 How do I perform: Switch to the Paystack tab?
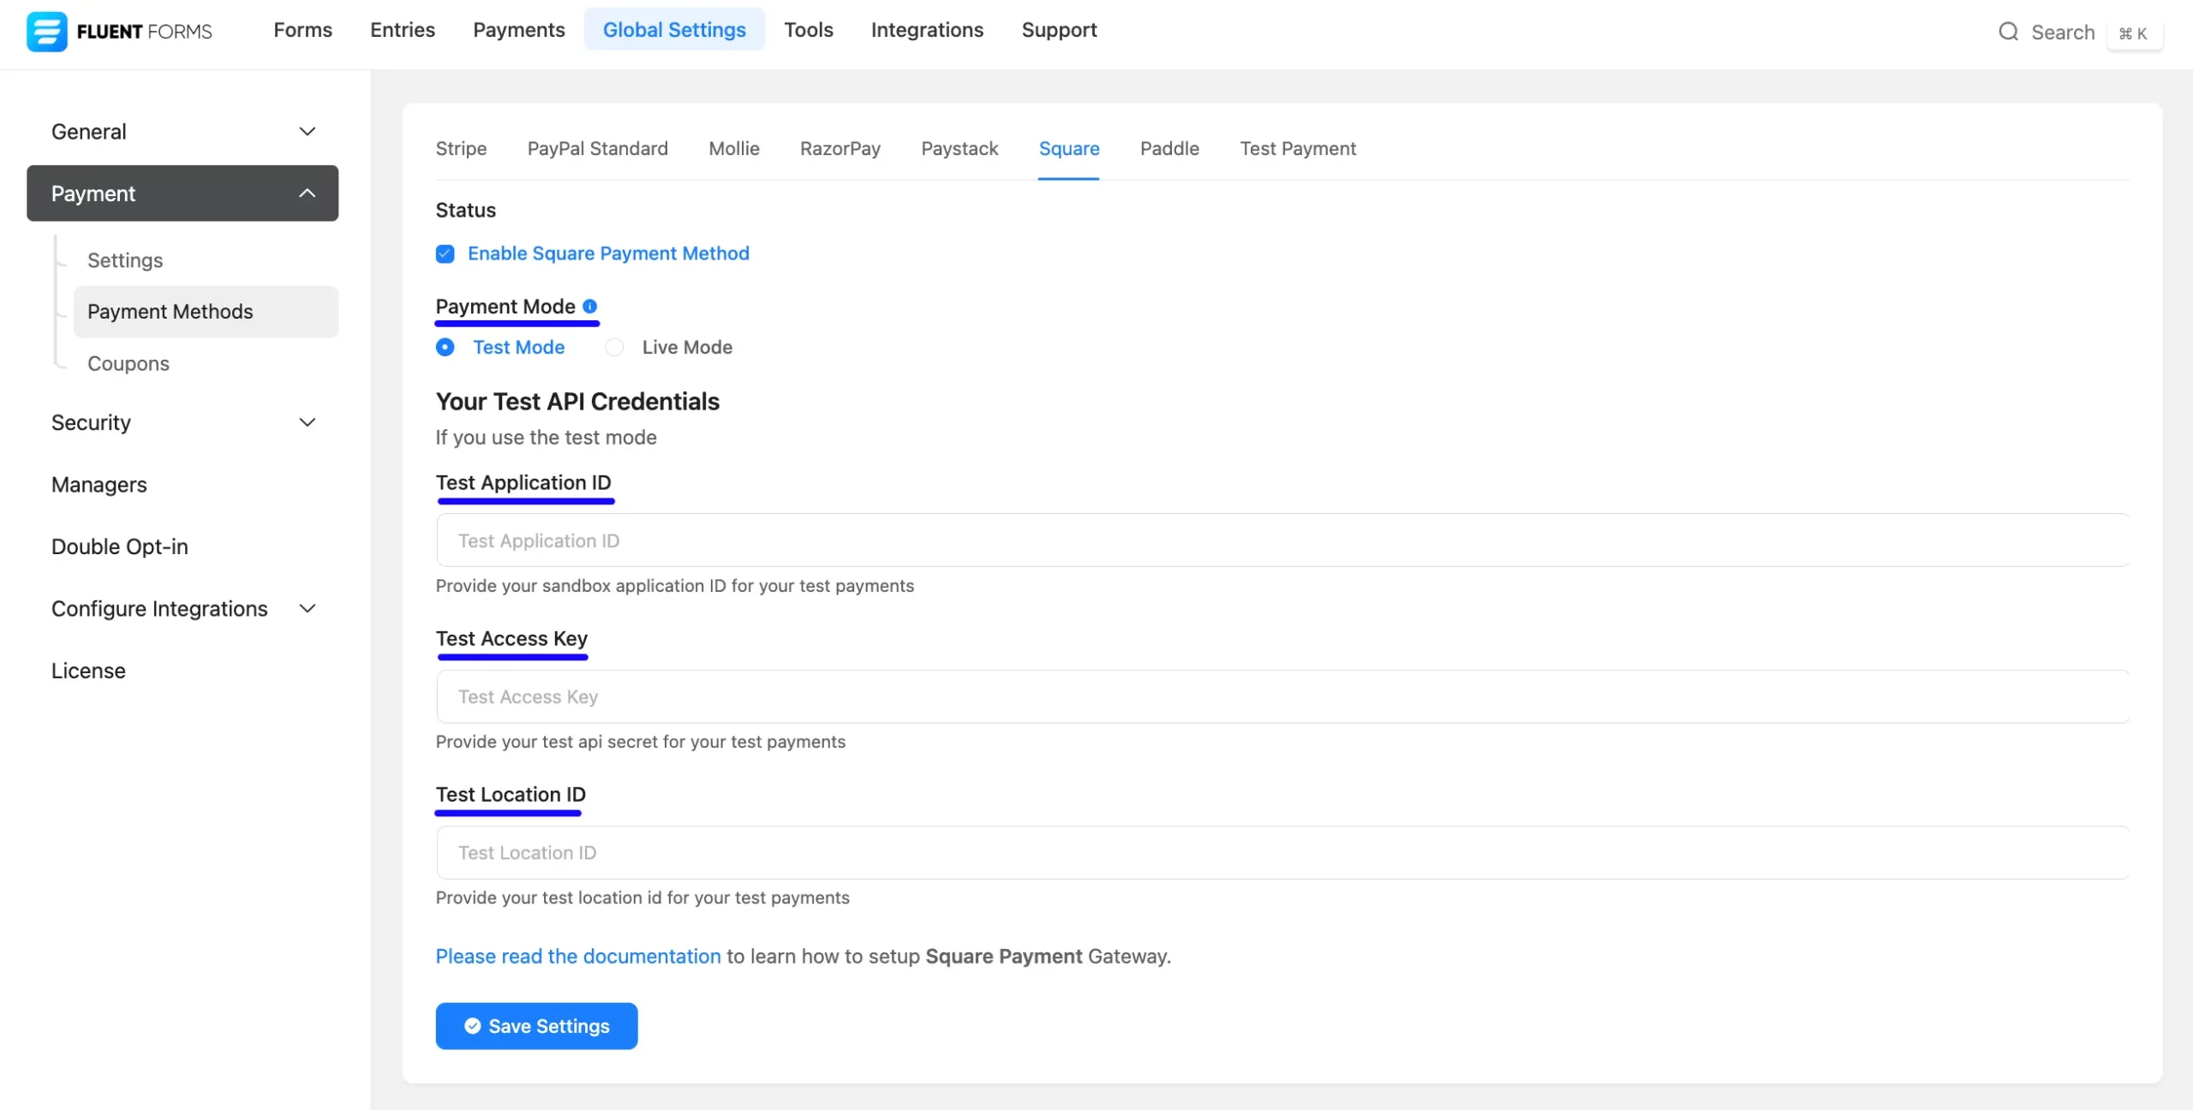(959, 149)
